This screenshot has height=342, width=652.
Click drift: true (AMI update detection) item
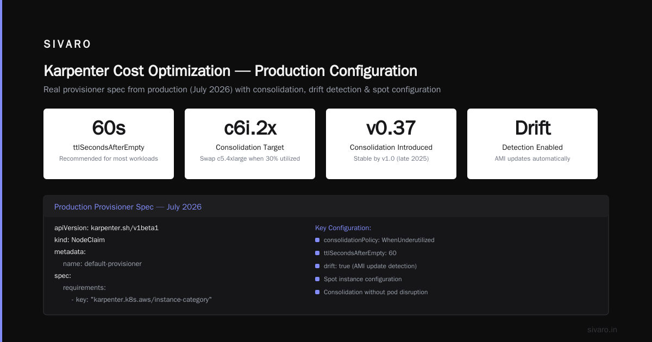point(370,266)
